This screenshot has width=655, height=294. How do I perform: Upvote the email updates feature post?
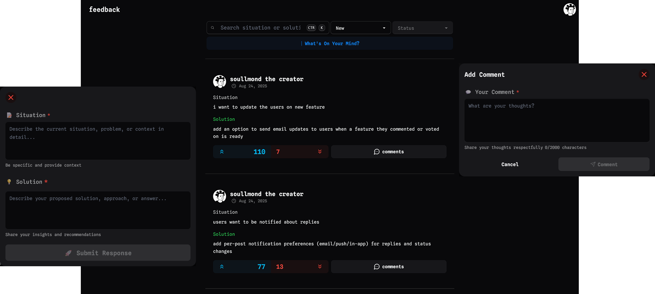coord(222,152)
